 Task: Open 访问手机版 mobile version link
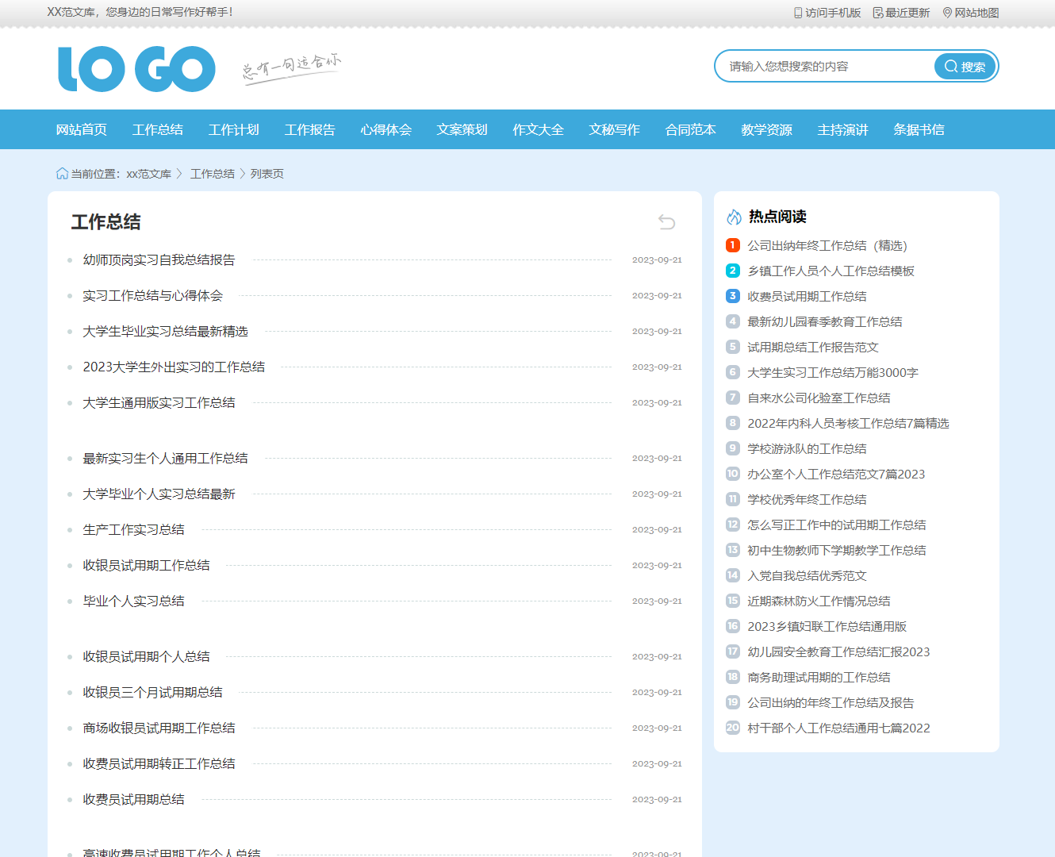[x=827, y=13]
